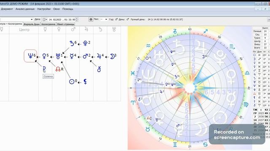Image resolution: width=270 pixels, height=151 pixels.
Task: Select Uranus glyph numbered 1 in formula
Action: coord(58,56)
